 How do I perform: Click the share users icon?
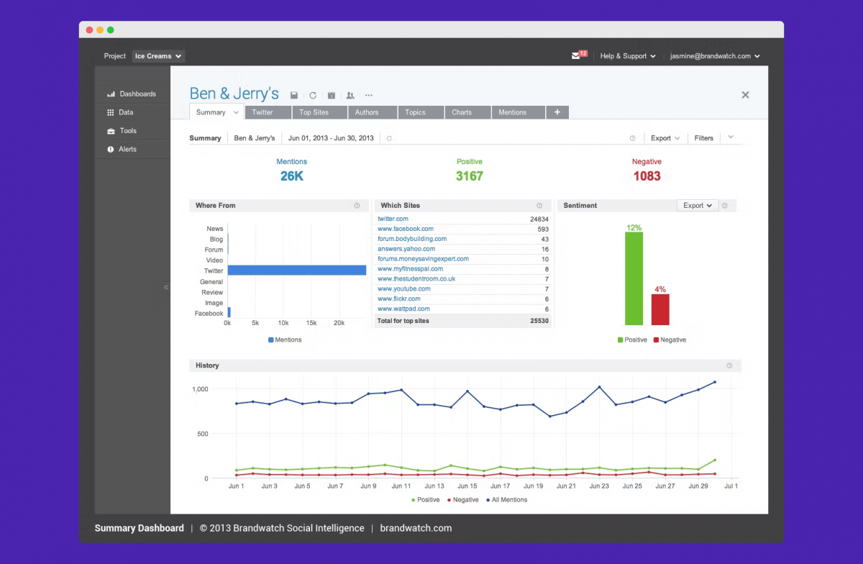pyautogui.click(x=350, y=95)
